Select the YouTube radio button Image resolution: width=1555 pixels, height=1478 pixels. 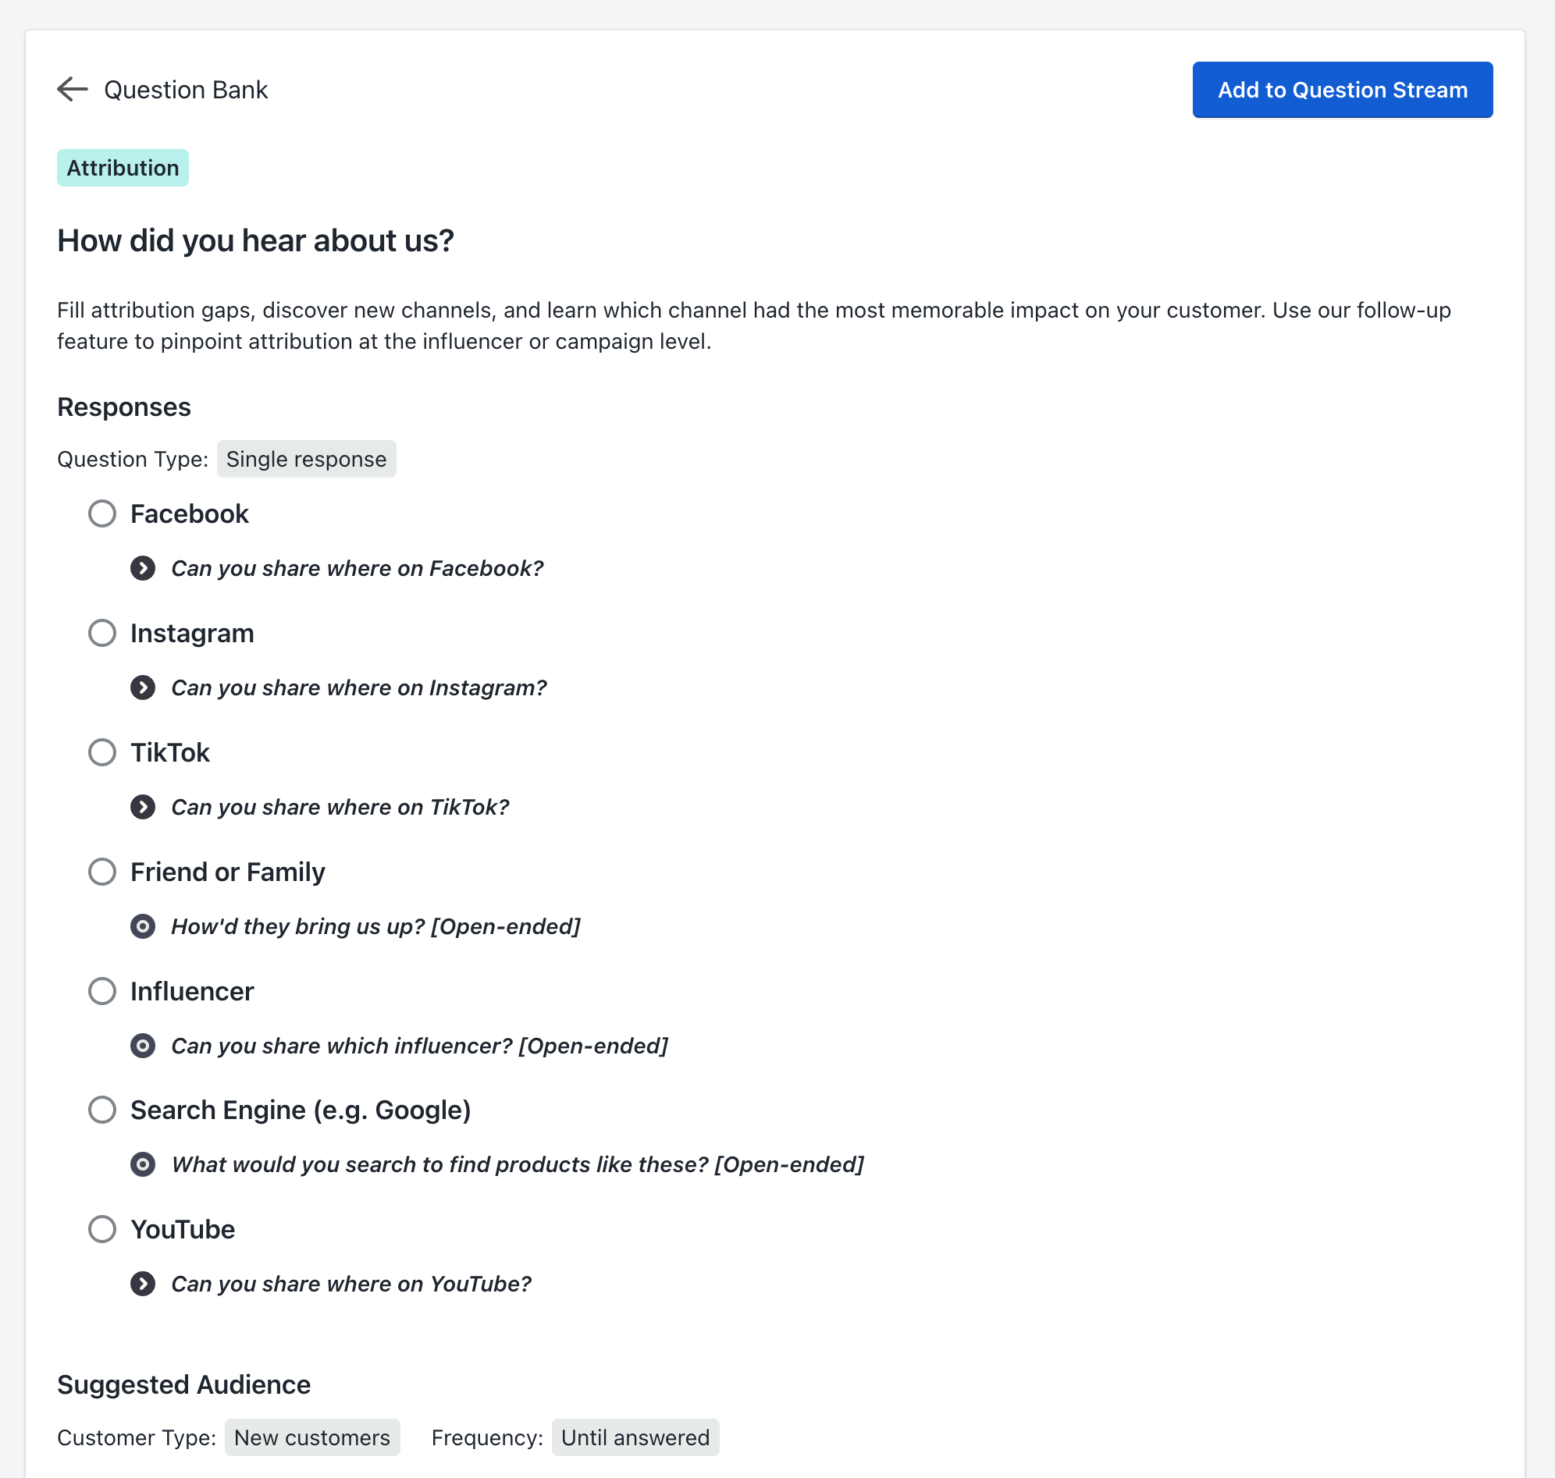pyautogui.click(x=102, y=1229)
